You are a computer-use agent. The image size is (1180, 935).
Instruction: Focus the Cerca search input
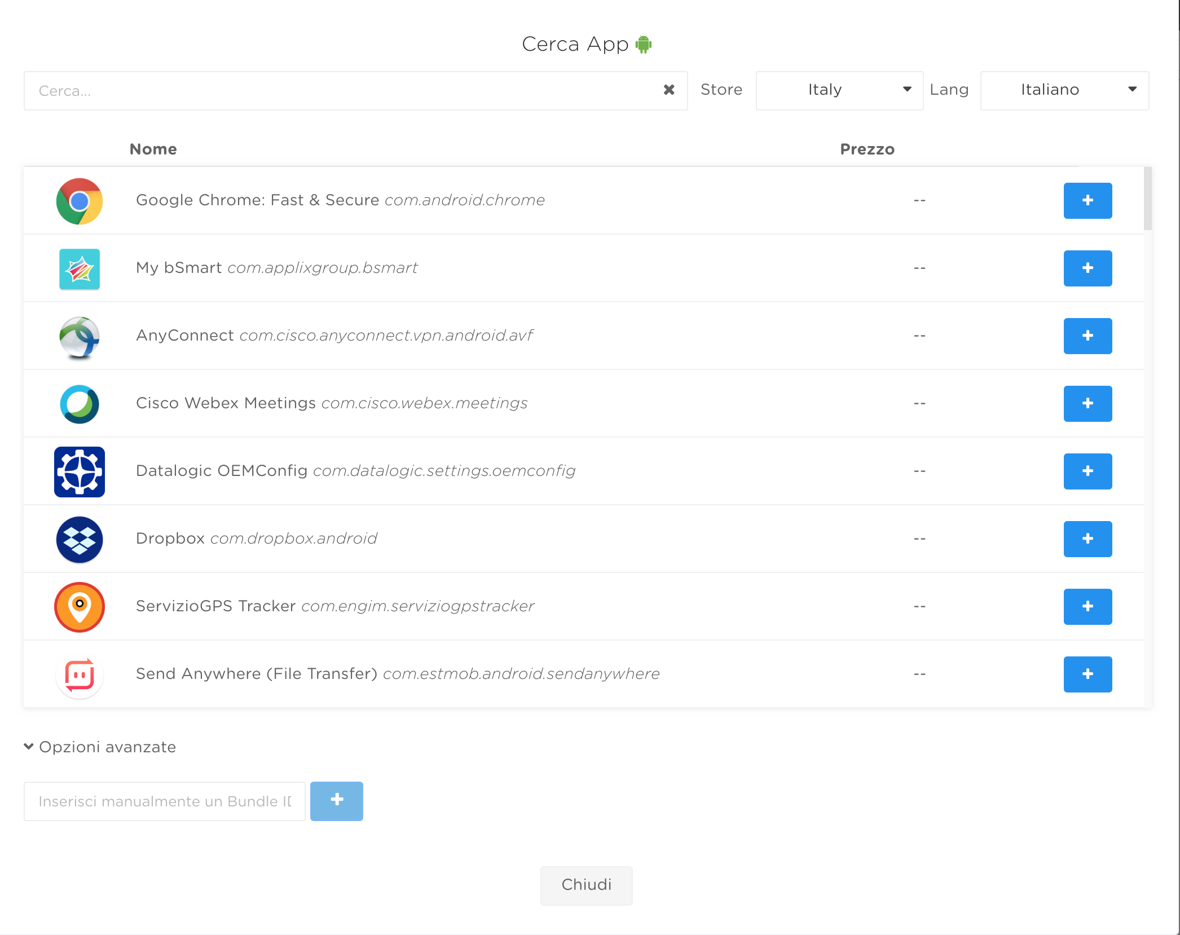click(355, 91)
